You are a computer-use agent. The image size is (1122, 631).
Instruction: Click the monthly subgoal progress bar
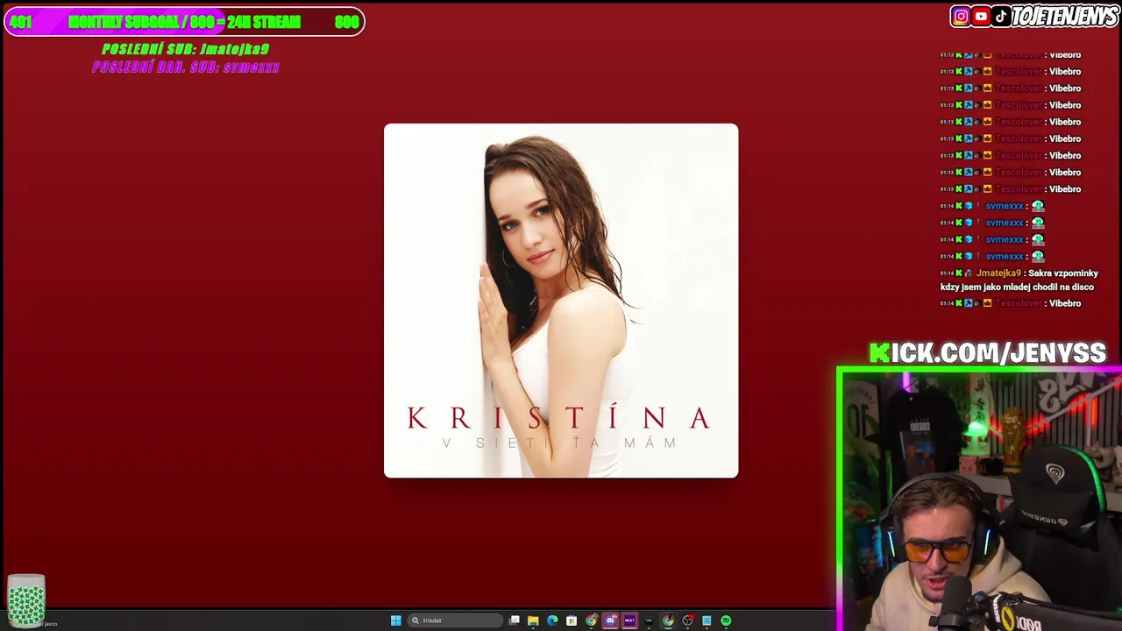tap(184, 22)
